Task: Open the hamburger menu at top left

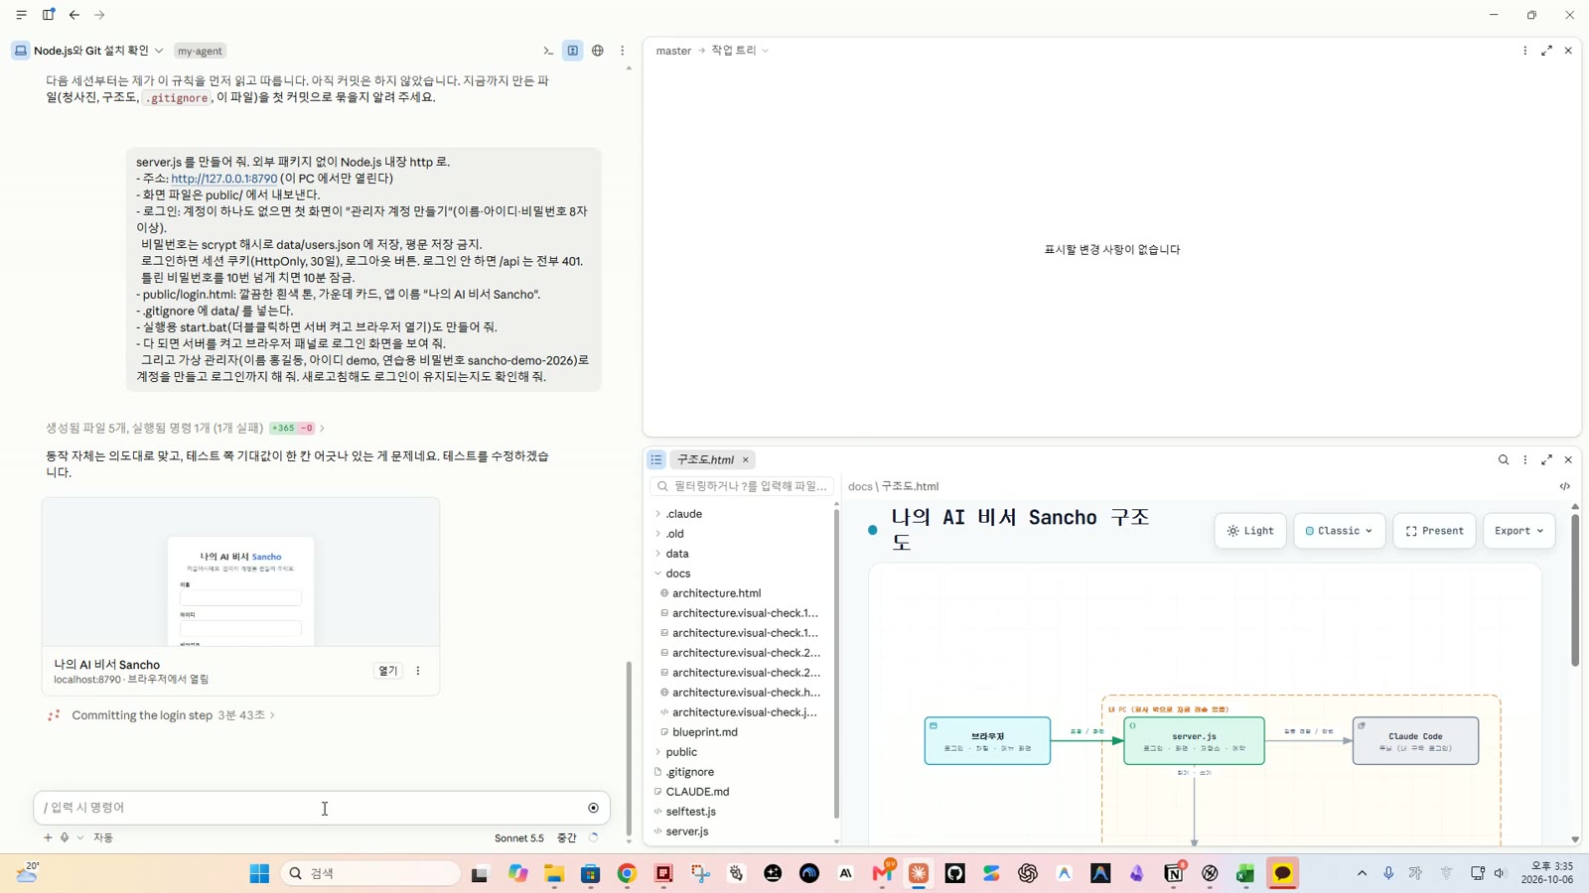Action: 21,15
